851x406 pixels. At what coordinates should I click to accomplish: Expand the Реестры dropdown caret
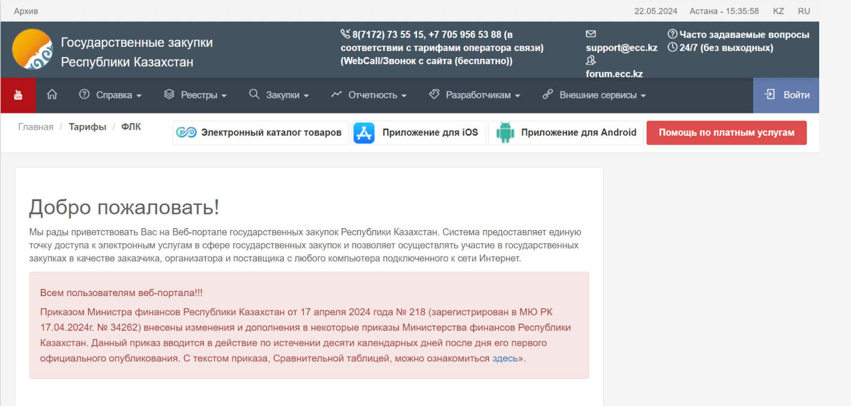[x=224, y=96]
